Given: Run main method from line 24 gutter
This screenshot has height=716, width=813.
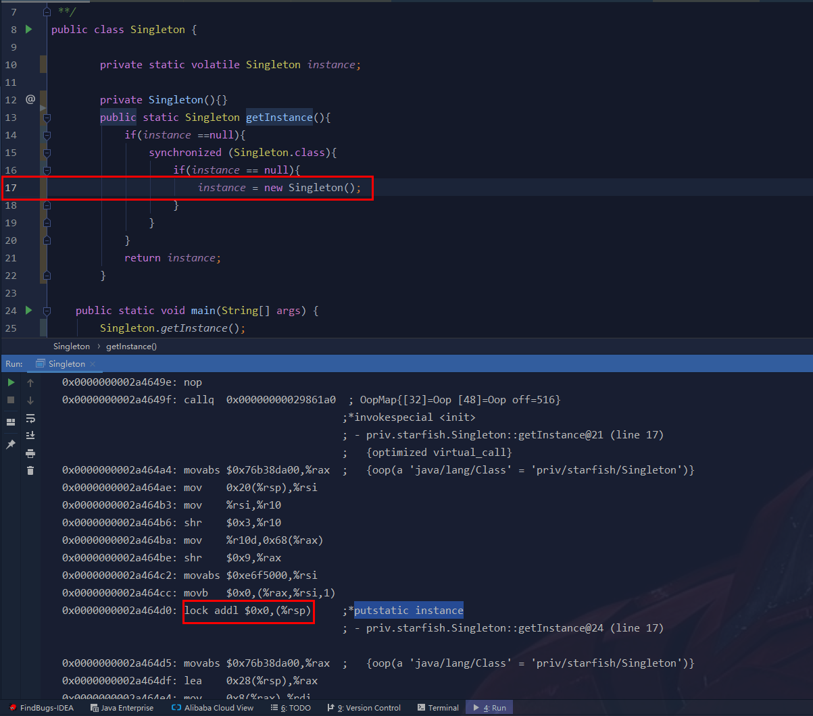Looking at the screenshot, I should click(28, 311).
